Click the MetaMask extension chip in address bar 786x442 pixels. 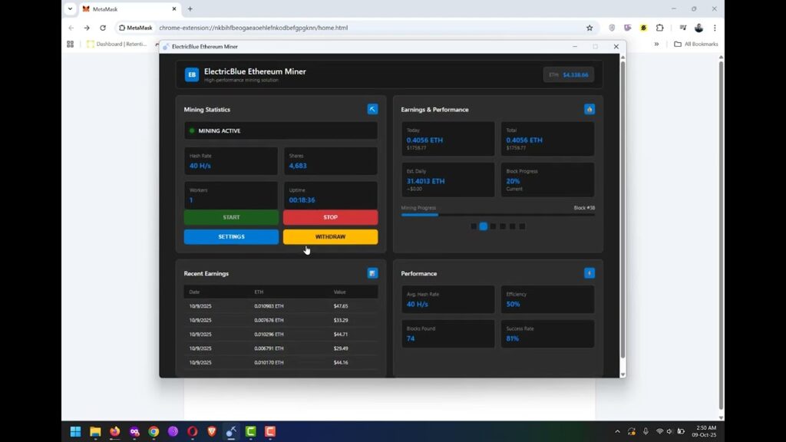click(x=135, y=28)
